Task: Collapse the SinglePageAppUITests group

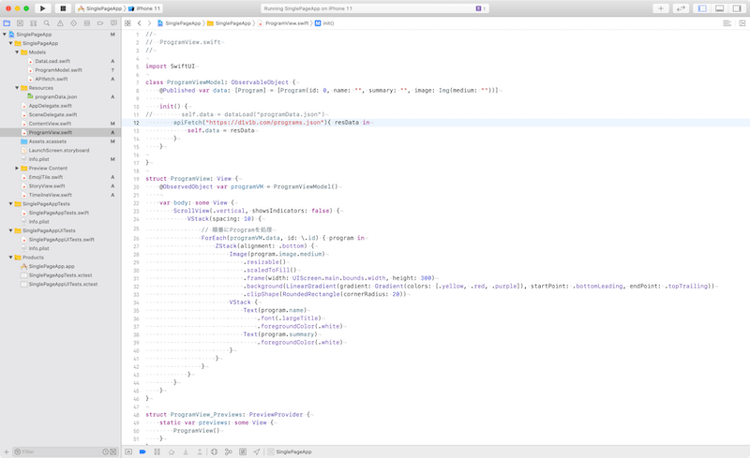Action: (11, 230)
